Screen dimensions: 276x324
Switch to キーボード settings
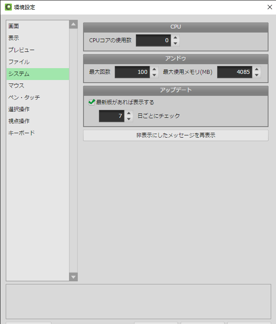pos(38,133)
